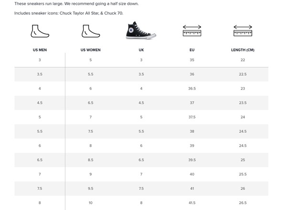
Task: Click the foot icon above US WOMEN
Action: (91, 31)
